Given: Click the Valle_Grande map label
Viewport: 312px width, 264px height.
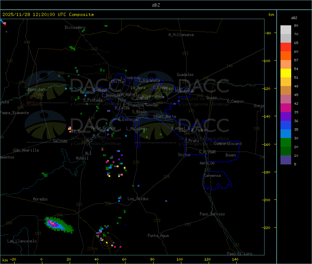Looking at the screenshot, I should (x=103, y=128).
